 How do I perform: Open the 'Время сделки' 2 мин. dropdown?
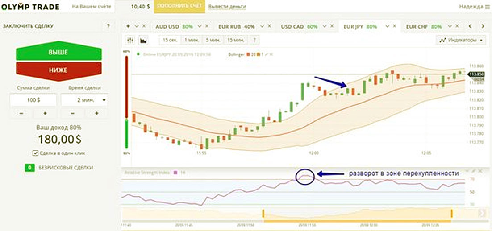point(84,100)
